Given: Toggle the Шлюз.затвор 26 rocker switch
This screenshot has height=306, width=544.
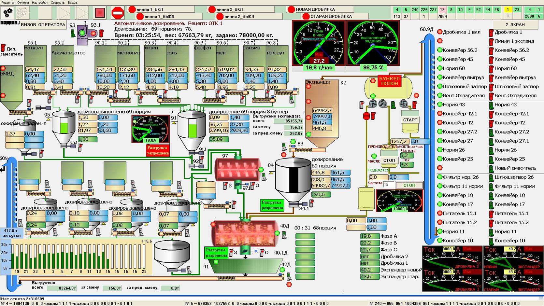Looking at the screenshot, I should coord(492,177).
